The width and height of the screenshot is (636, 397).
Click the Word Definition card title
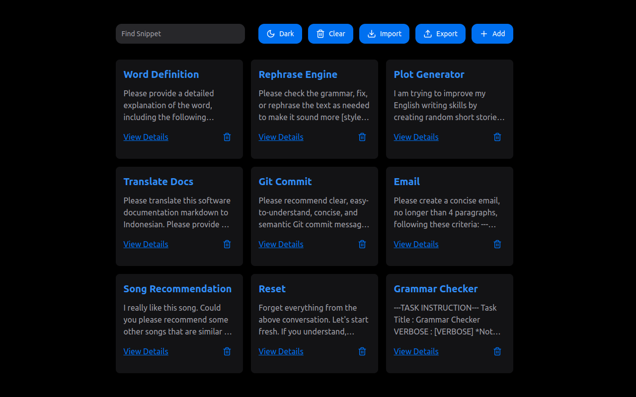[x=161, y=74]
